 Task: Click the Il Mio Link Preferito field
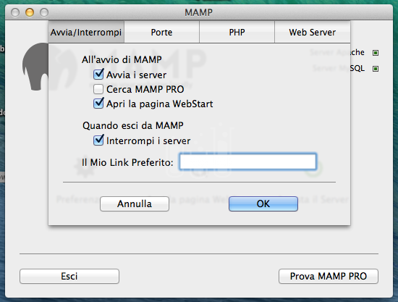point(247,162)
